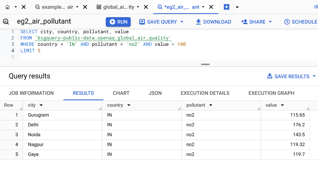Close the example air query tab
Image resolution: width=318 pixels, height=169 pixels.
point(85,7)
